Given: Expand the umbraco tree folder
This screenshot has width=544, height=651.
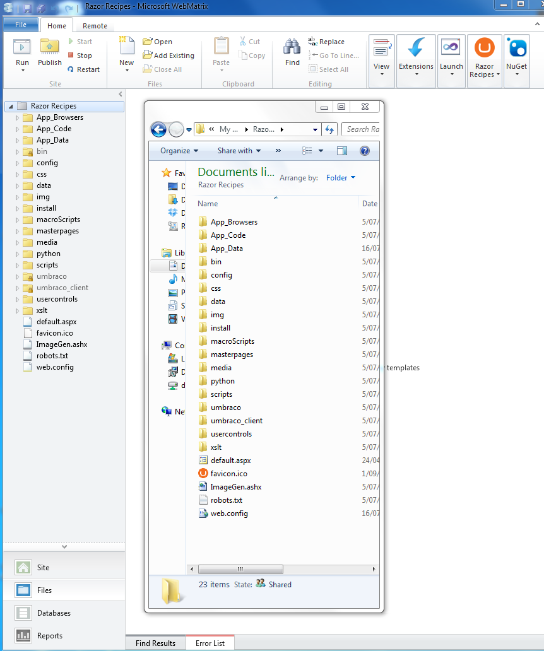Looking at the screenshot, I should click(x=17, y=276).
